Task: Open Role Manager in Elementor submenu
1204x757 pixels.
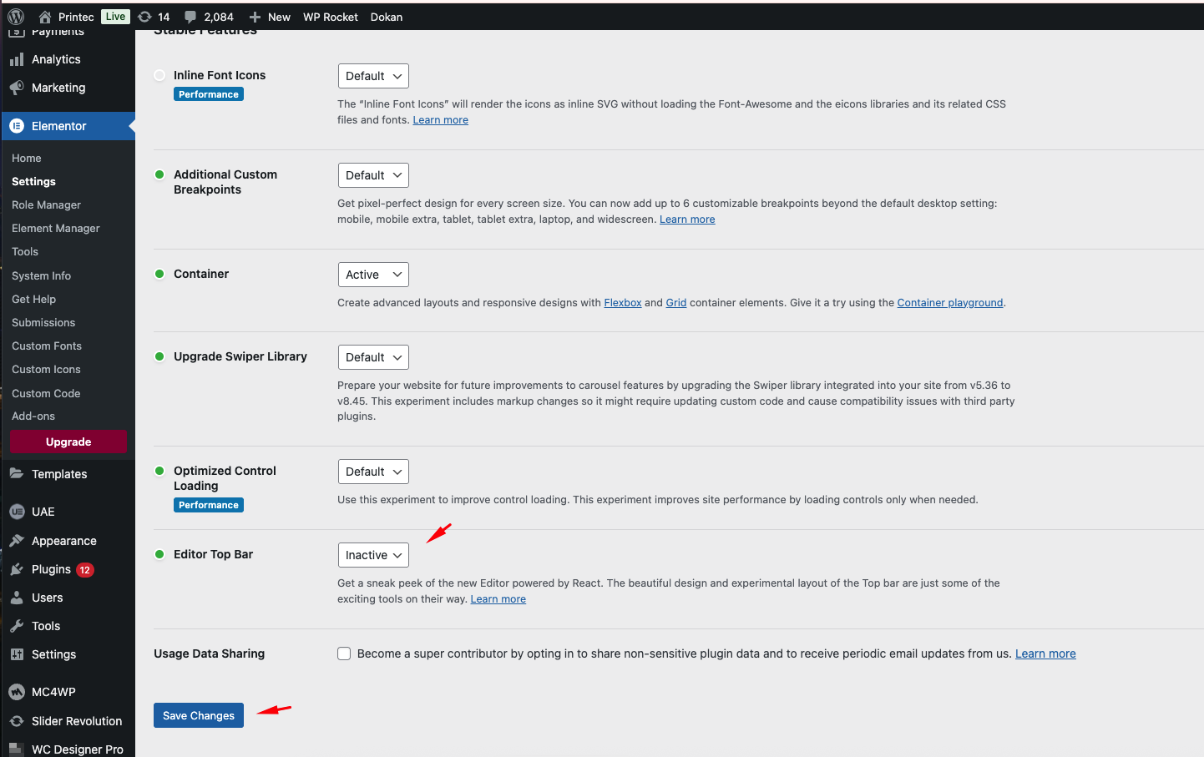Action: pos(46,204)
